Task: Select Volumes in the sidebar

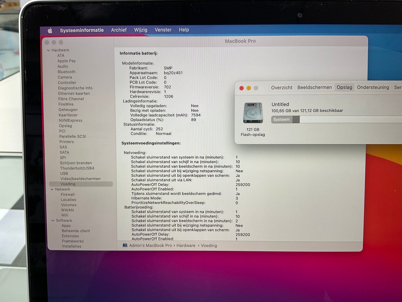Action: [x=69, y=205]
